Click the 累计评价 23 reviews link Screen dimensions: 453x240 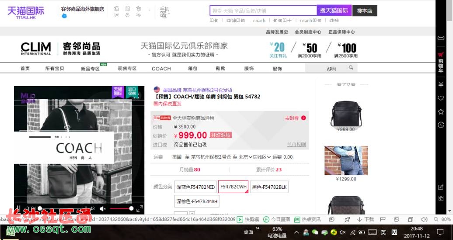268,170
